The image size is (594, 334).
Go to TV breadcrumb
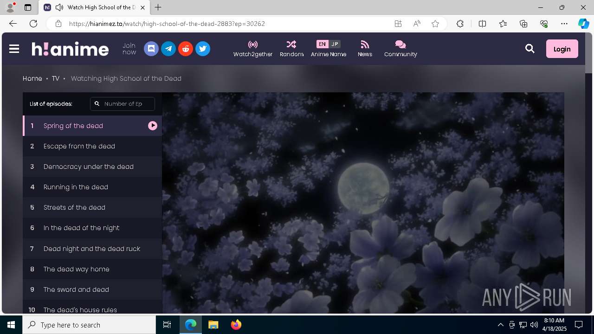56,78
